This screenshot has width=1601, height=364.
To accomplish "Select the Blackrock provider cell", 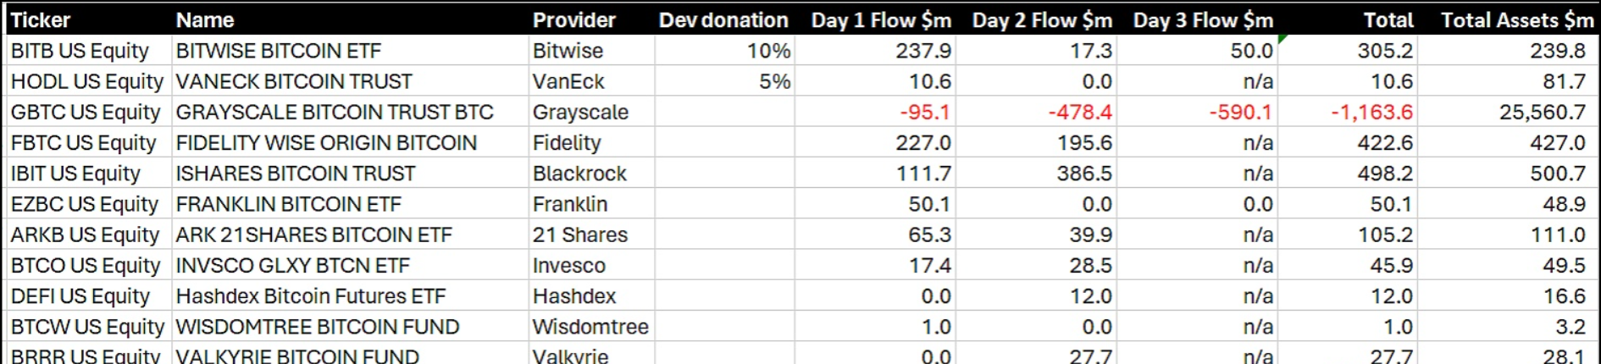I will 579,174.
